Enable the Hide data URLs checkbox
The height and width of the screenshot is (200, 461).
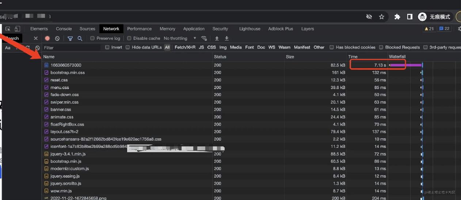pyautogui.click(x=128, y=47)
